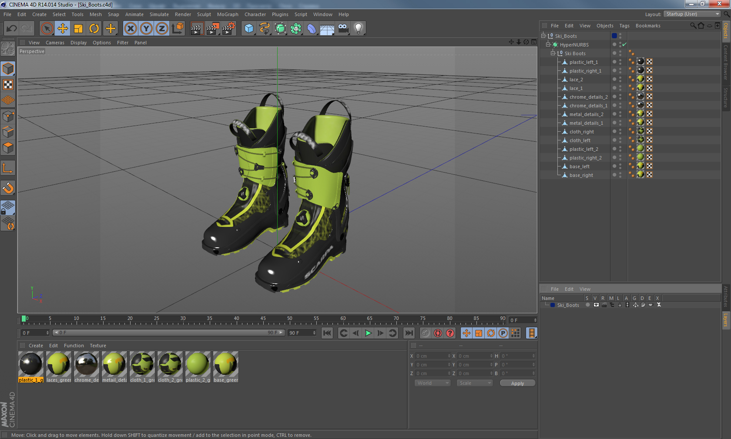
Task: Open the MoGraph menu
Action: (x=228, y=14)
